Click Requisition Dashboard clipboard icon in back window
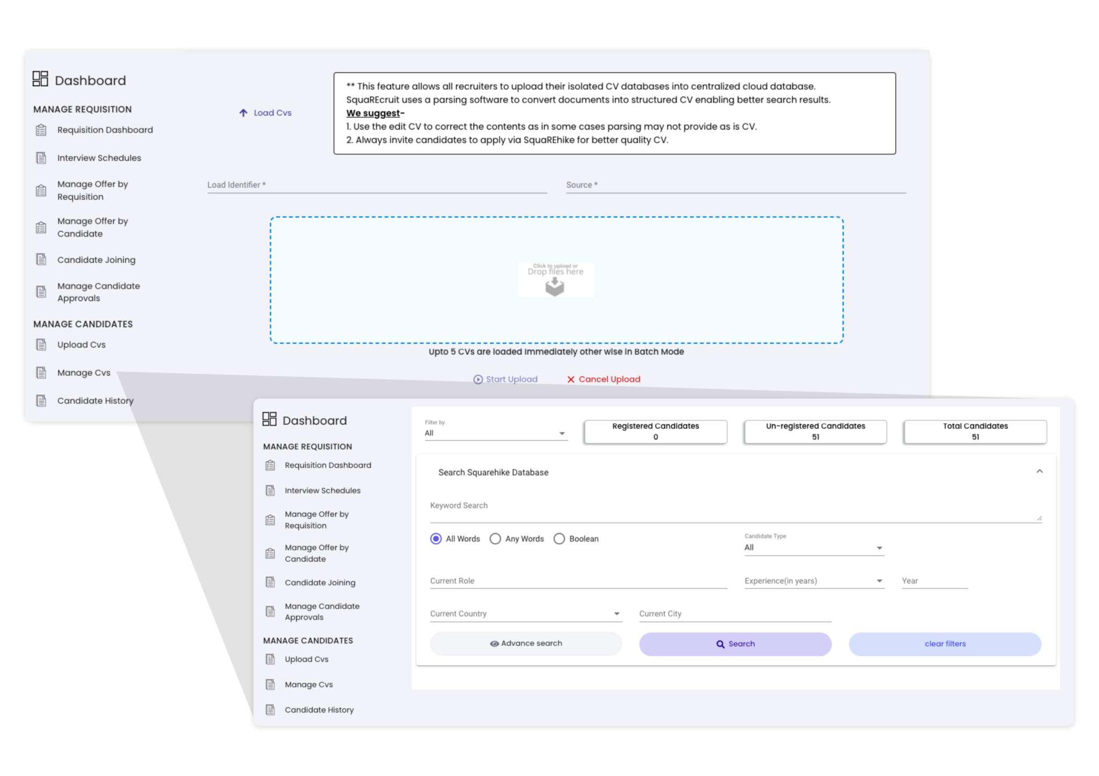 [41, 130]
